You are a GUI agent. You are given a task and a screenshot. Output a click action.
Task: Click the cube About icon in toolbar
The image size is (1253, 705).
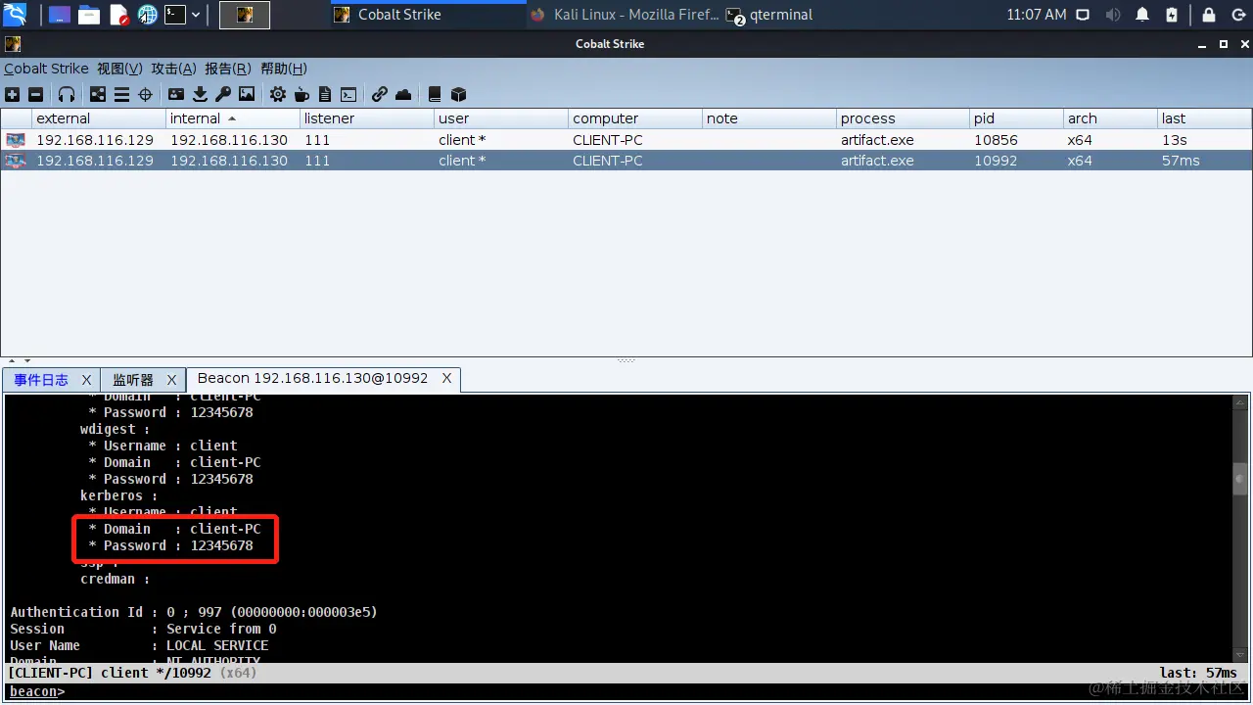tap(458, 94)
